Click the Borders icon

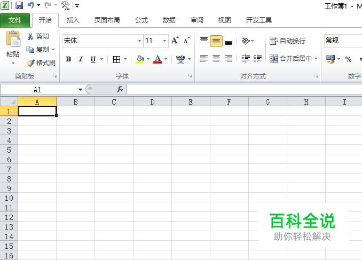(116, 59)
